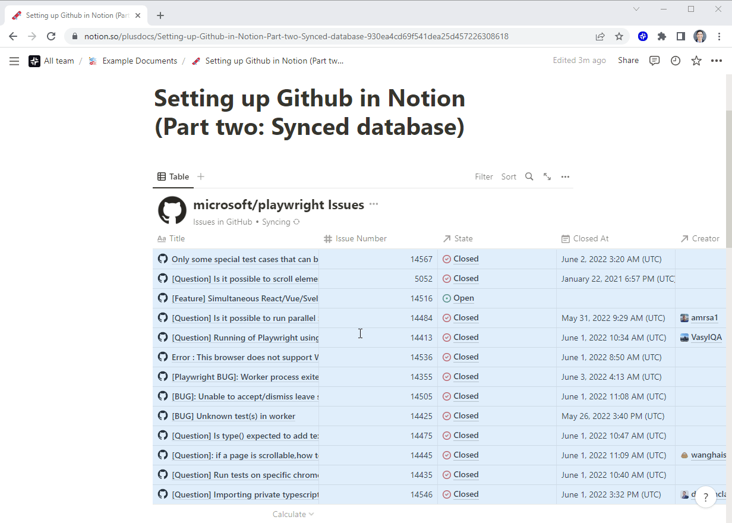Screen dimensions: 732x523
Task: Favorite this page with the star icon
Action: 696,61
